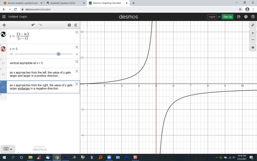Toggle visibility of the rational function graph
This screenshot has width=257, height=161.
pos(3,34)
